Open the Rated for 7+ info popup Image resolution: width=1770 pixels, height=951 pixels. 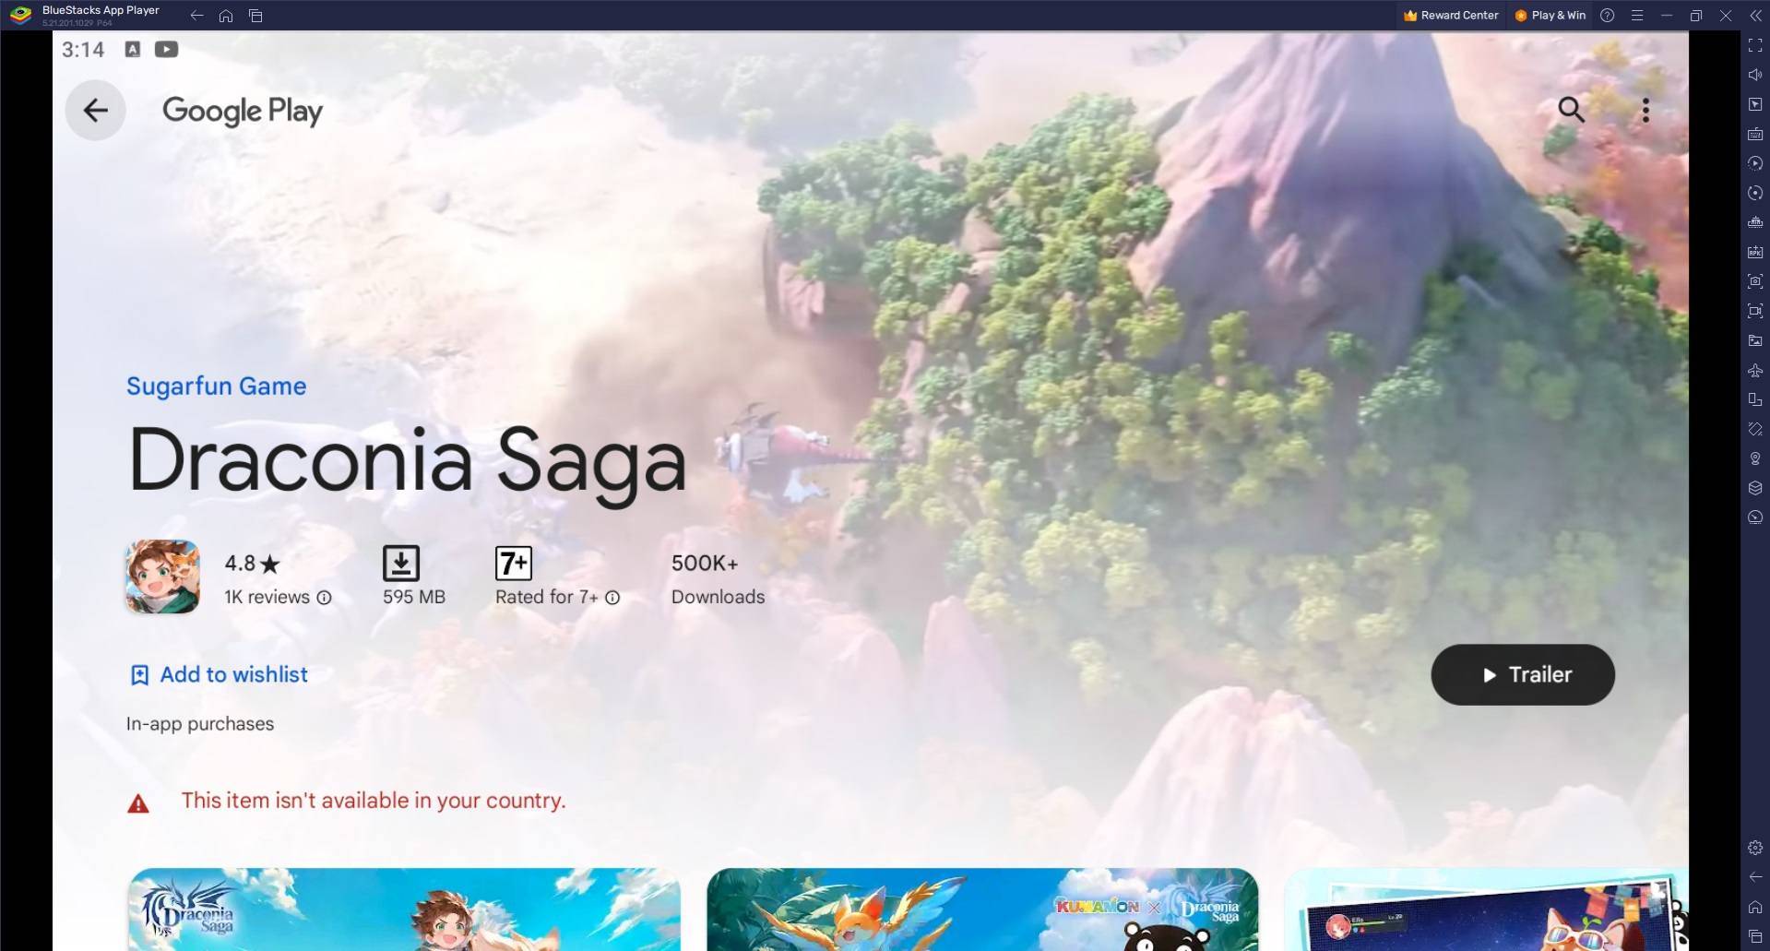pyautogui.click(x=613, y=598)
